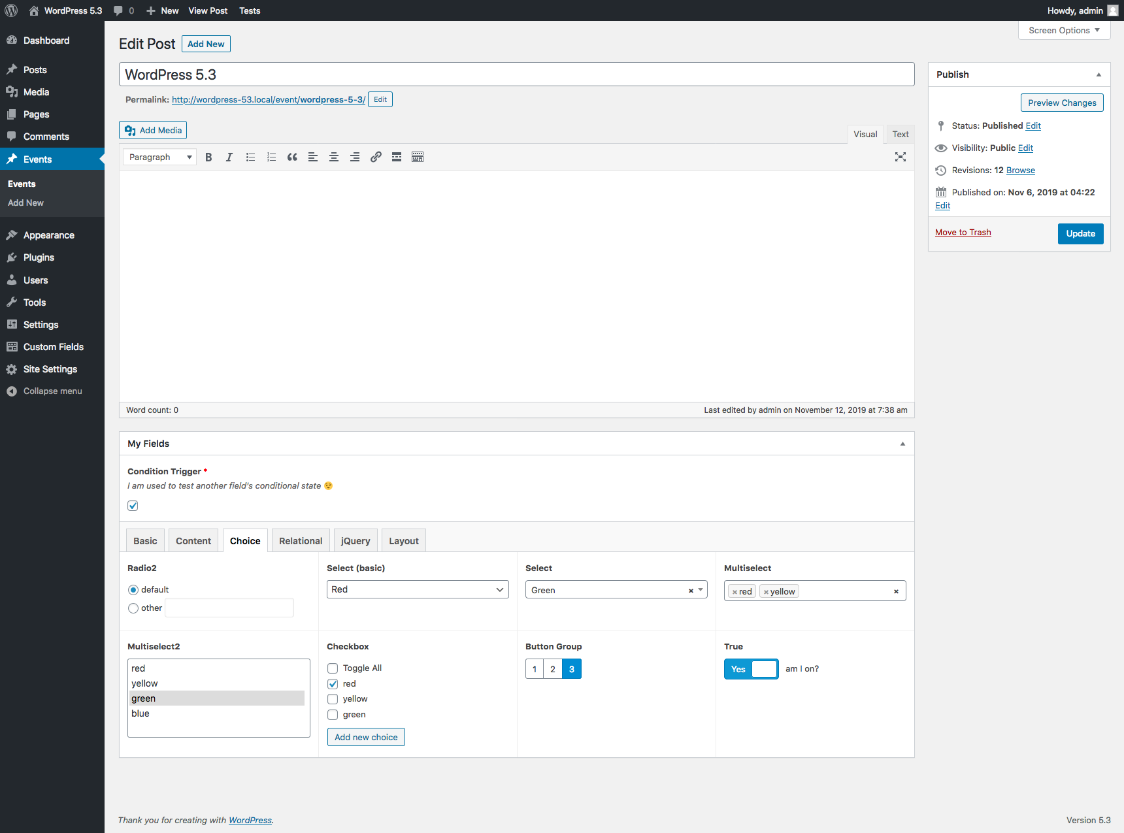Collapse the admin sidebar menu

tap(52, 391)
